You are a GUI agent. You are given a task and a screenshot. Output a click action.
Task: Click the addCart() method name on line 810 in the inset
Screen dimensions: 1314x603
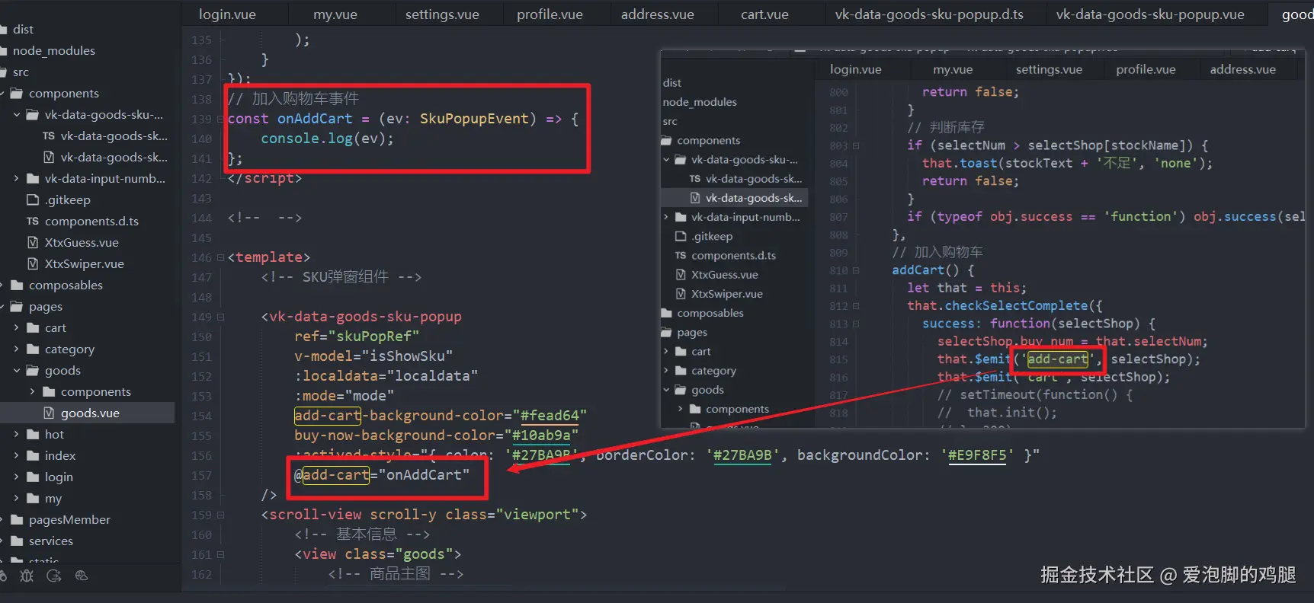pos(918,270)
